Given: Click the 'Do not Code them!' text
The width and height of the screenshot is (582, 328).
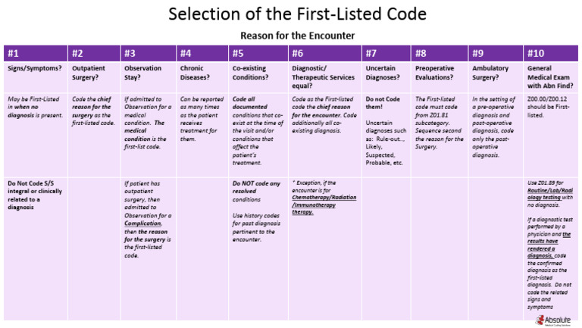Looking at the screenshot, I should (x=383, y=104).
